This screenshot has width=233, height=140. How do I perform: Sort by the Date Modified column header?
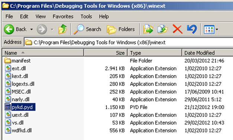point(207,53)
